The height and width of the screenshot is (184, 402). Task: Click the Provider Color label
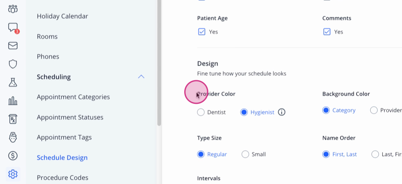(x=216, y=94)
